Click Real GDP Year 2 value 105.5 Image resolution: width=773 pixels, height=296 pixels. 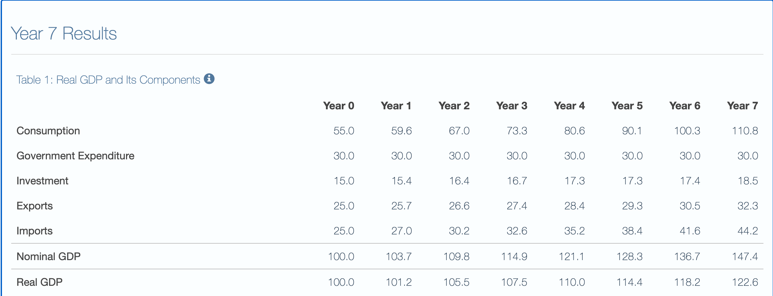point(457,282)
